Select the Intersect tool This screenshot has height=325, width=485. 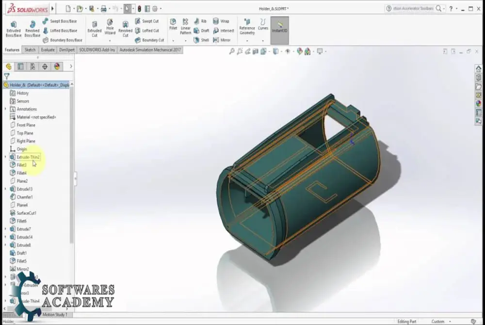click(223, 31)
